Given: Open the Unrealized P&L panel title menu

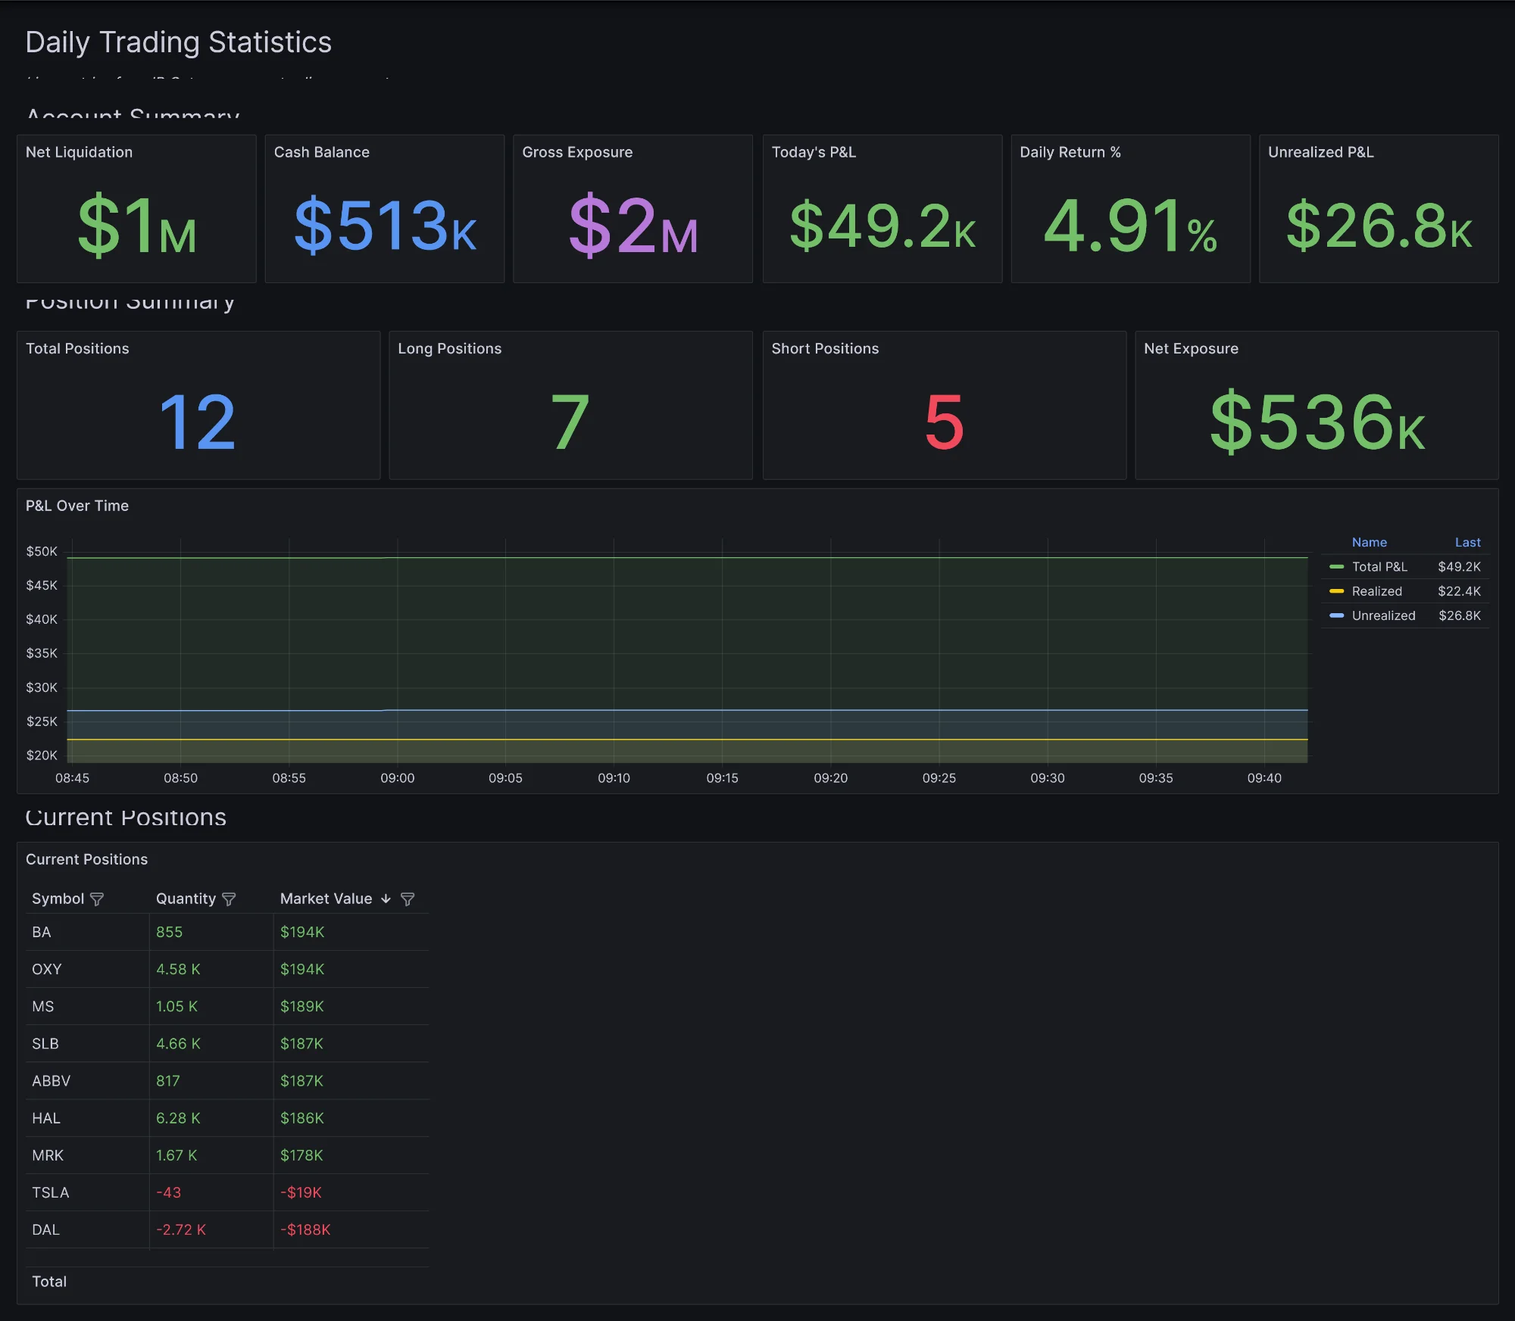Looking at the screenshot, I should pyautogui.click(x=1320, y=152).
